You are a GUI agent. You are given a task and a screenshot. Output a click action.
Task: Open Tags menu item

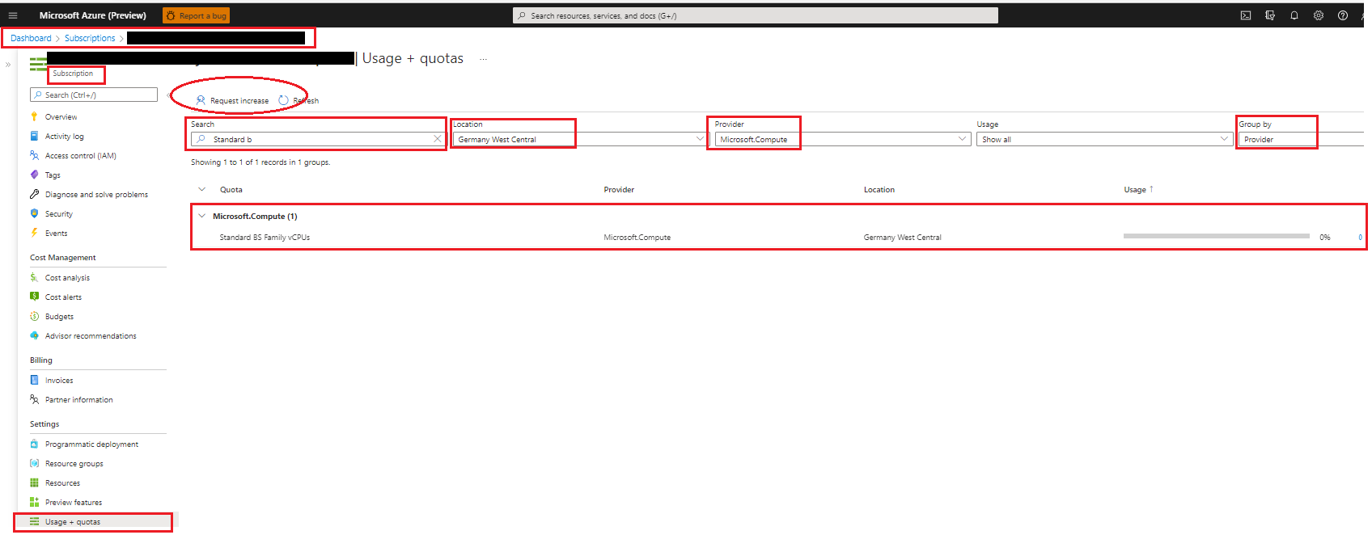click(x=53, y=175)
